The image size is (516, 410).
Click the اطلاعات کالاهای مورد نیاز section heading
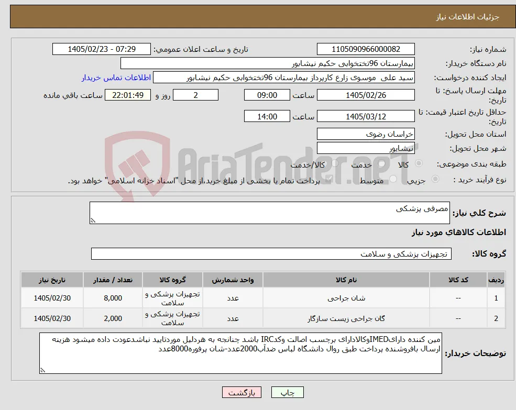click(459, 232)
